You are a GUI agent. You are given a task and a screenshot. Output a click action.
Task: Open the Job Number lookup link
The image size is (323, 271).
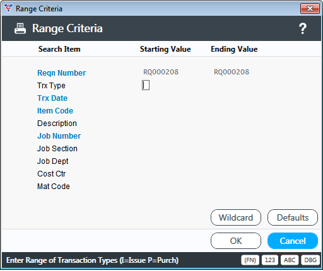tap(59, 136)
